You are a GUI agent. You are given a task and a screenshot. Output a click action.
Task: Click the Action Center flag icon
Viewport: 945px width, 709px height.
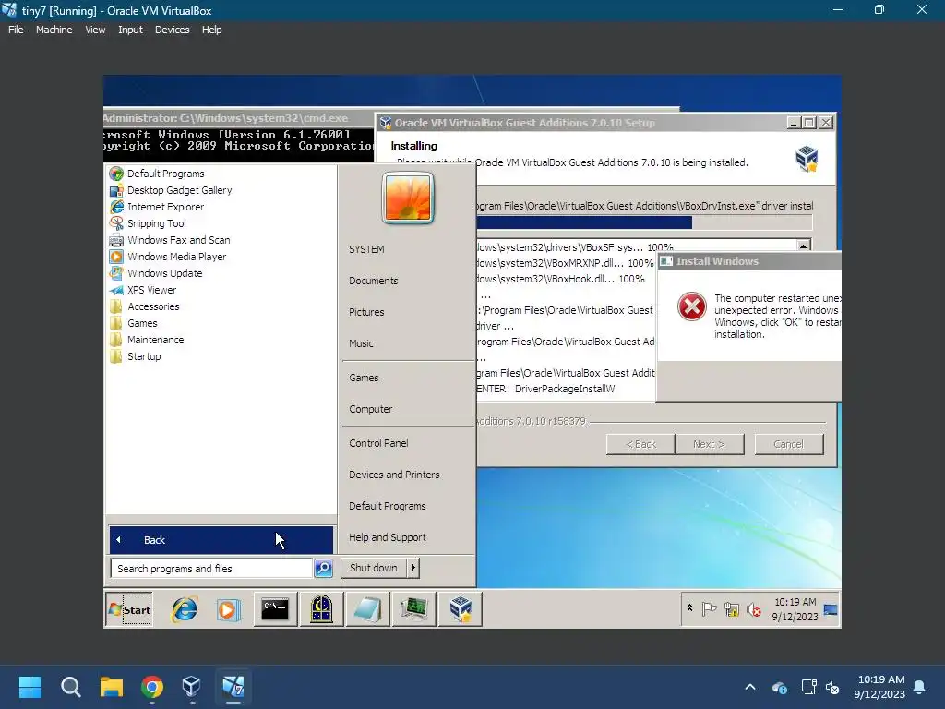click(709, 609)
